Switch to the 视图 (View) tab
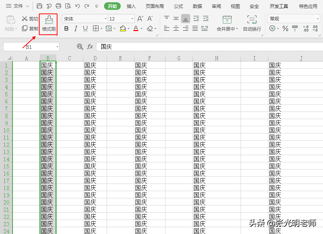 coord(235,6)
